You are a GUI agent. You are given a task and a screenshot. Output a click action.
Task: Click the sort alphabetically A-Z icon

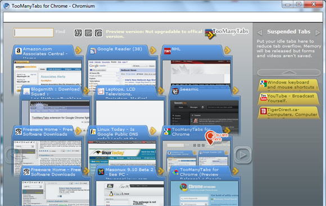78,33
